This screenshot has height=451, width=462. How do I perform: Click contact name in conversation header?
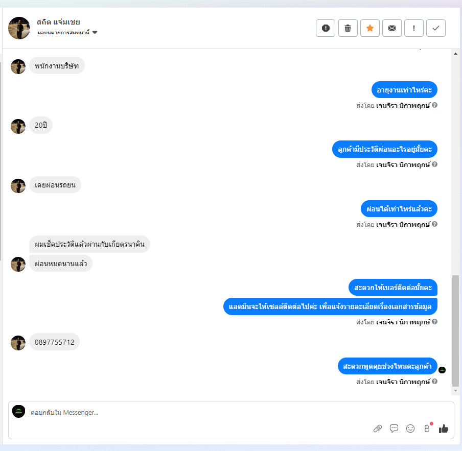coord(58,22)
